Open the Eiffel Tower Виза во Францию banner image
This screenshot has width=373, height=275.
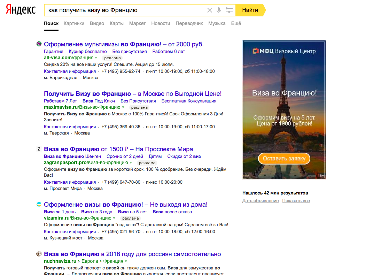[x=284, y=110]
